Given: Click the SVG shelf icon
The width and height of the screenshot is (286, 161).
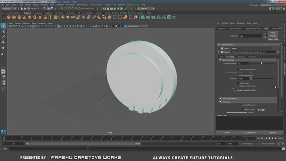Looking at the screenshot, I should [x=56, y=17].
